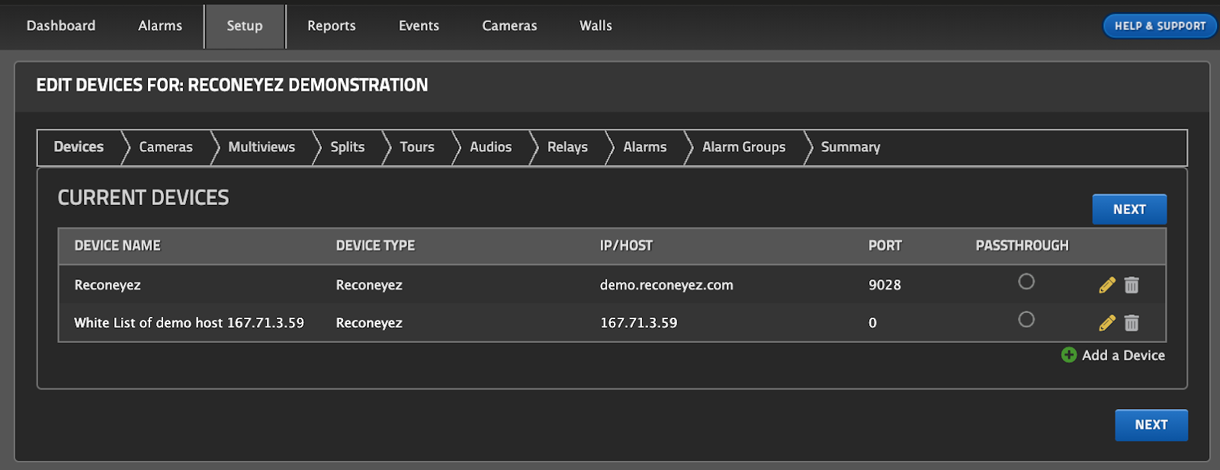Go to the Cameras wizard step
This screenshot has height=470, width=1220.
(x=165, y=147)
